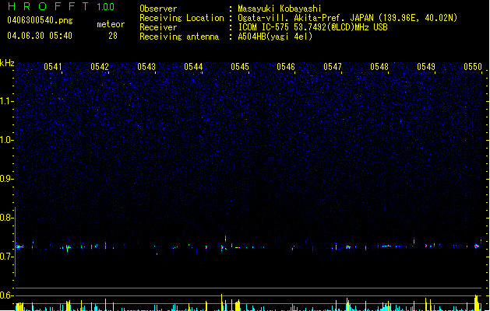The image size is (490, 311).
Task: Click the 0541 time marker
Action: [x=53, y=67]
